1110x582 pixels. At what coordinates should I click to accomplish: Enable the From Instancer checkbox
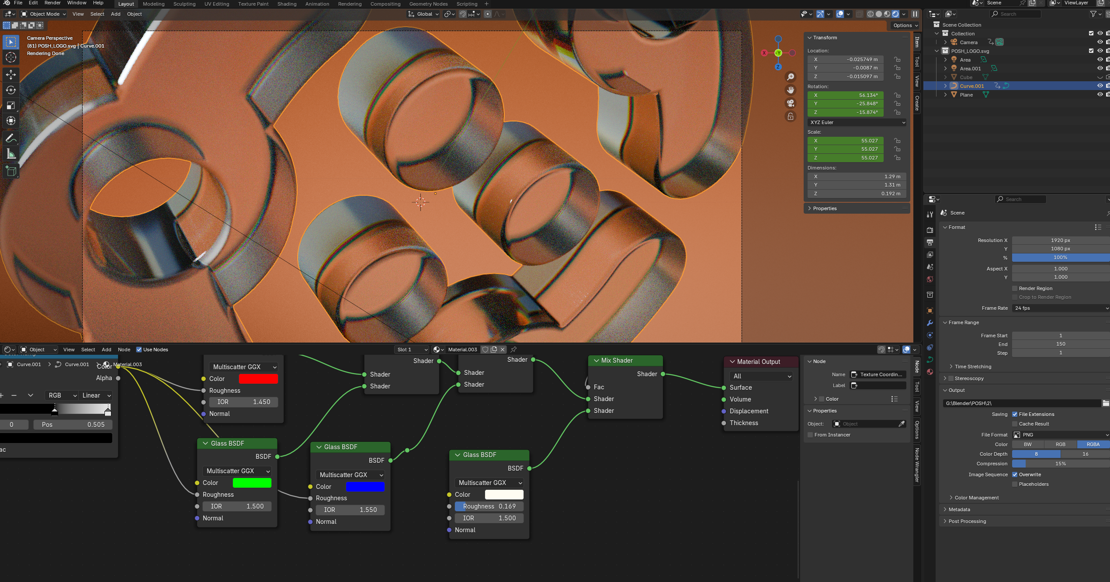[811, 435]
